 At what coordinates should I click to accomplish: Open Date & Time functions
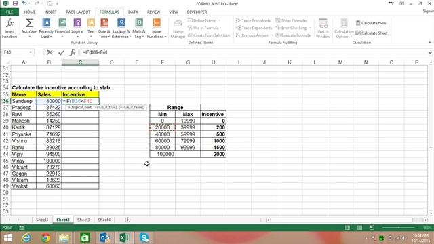coord(104,28)
